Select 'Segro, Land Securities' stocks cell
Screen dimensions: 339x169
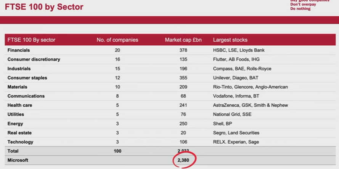click(x=236, y=133)
